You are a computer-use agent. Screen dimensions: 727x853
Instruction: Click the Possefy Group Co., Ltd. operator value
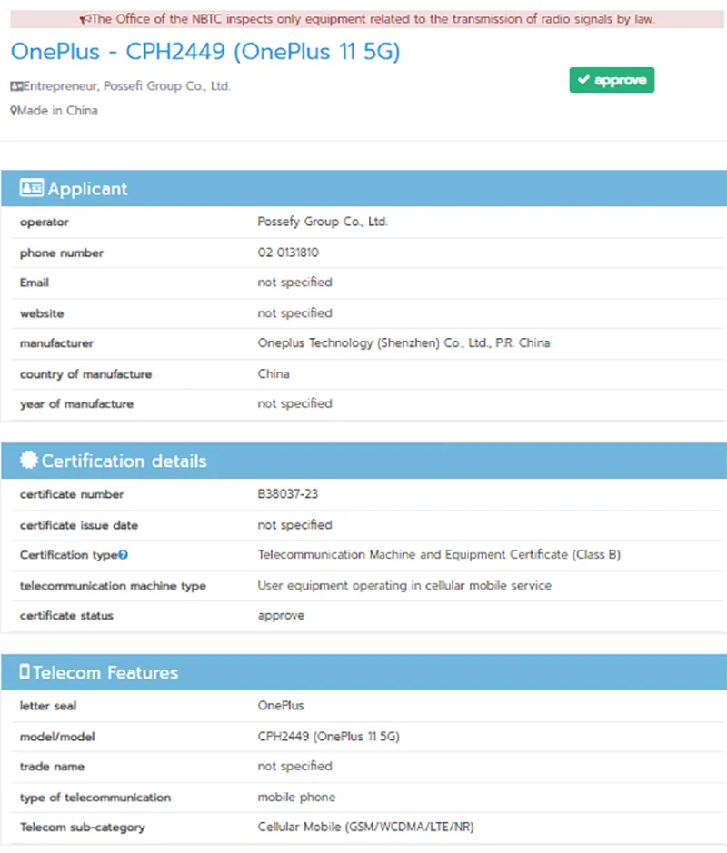(x=323, y=222)
